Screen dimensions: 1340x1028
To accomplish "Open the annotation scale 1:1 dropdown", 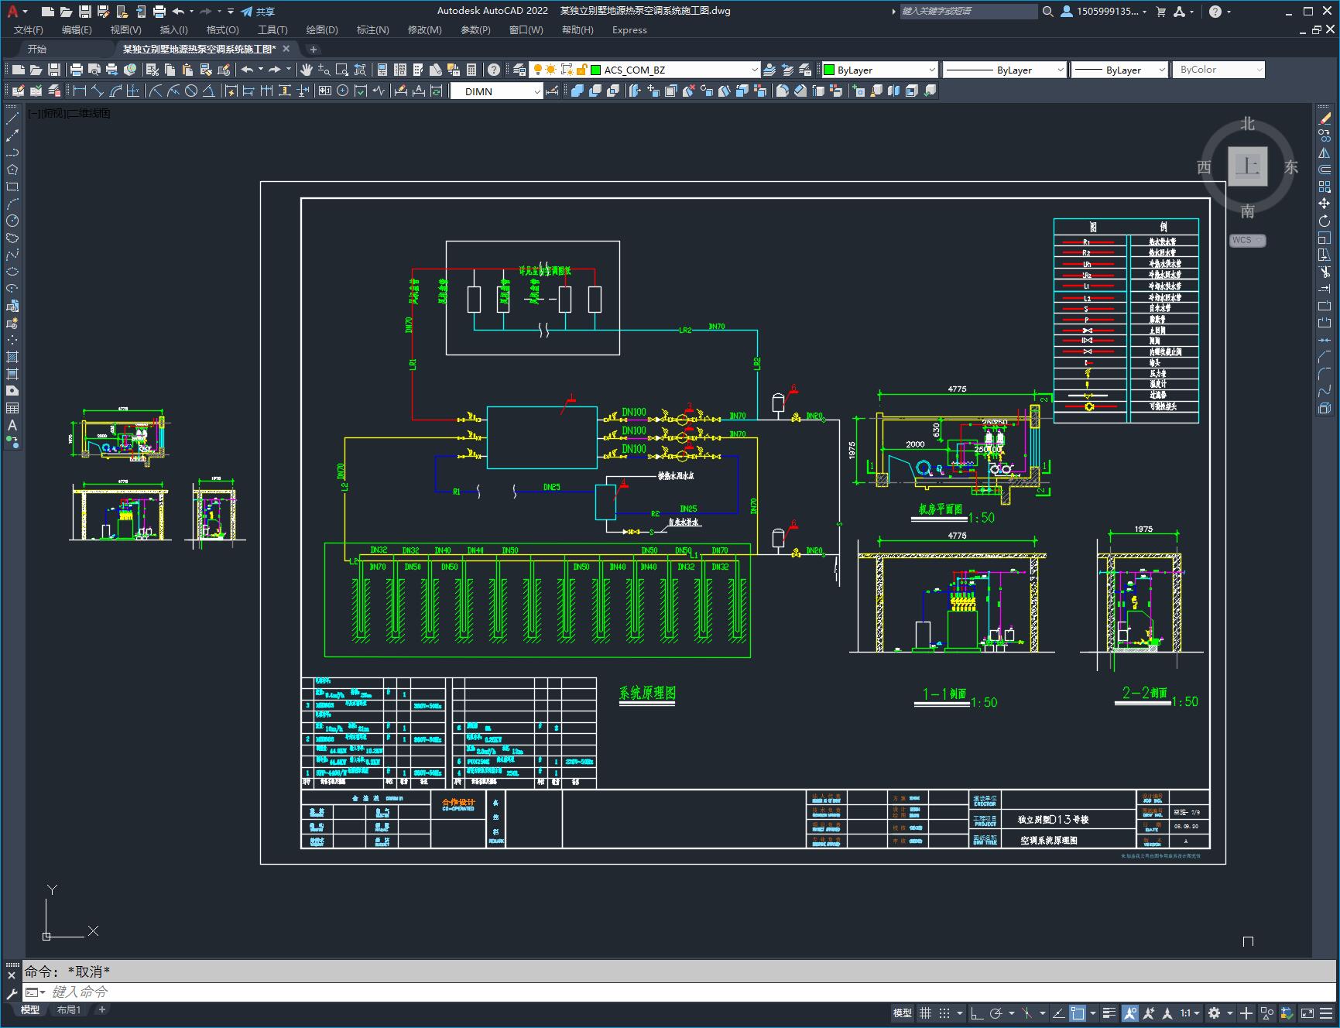I will (1190, 1013).
